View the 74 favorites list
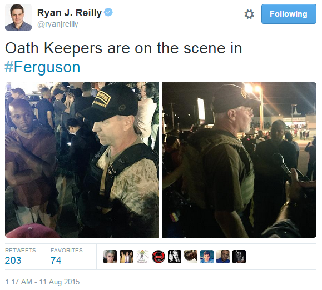The height and width of the screenshot is (290, 322). pos(67,256)
